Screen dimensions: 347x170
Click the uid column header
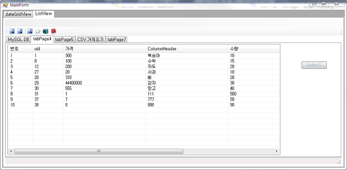tap(48, 49)
